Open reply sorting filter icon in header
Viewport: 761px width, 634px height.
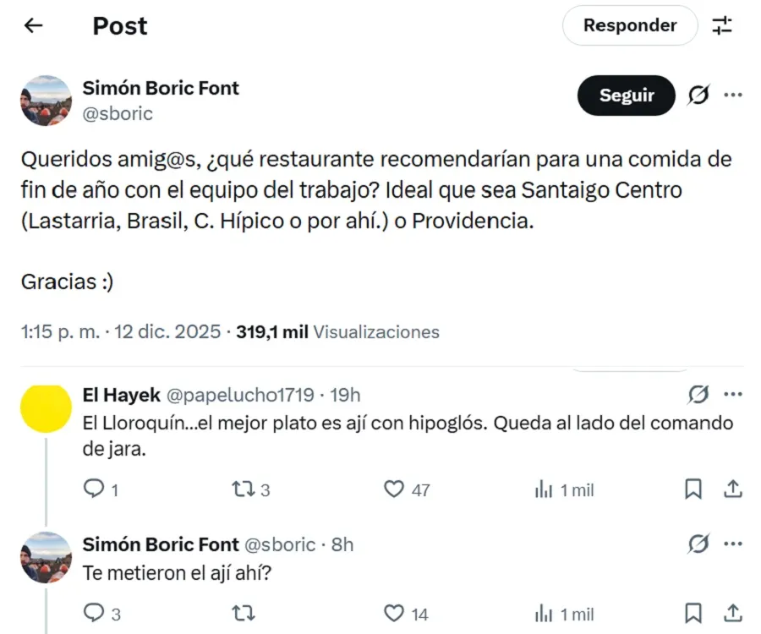(x=722, y=25)
